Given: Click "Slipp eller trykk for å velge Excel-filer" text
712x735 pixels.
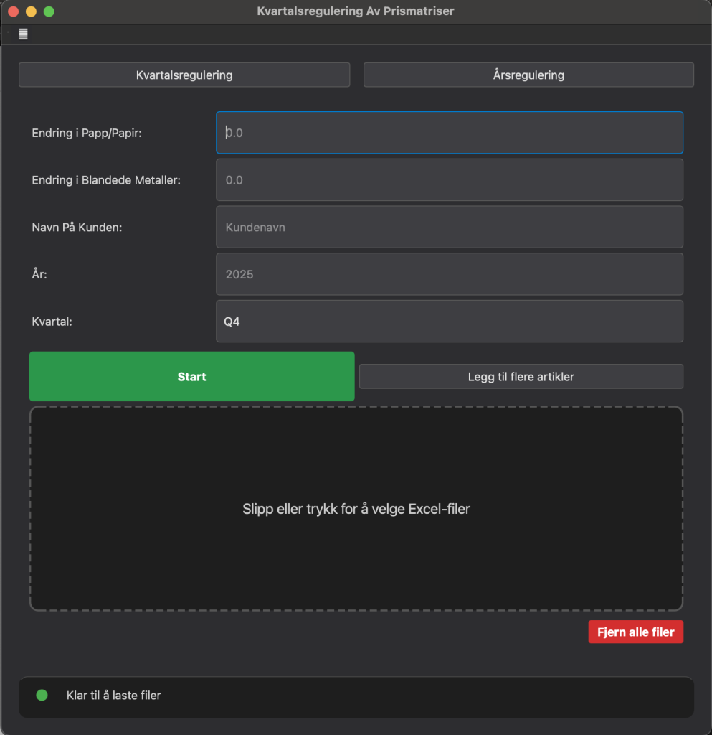Looking at the screenshot, I should coord(356,508).
